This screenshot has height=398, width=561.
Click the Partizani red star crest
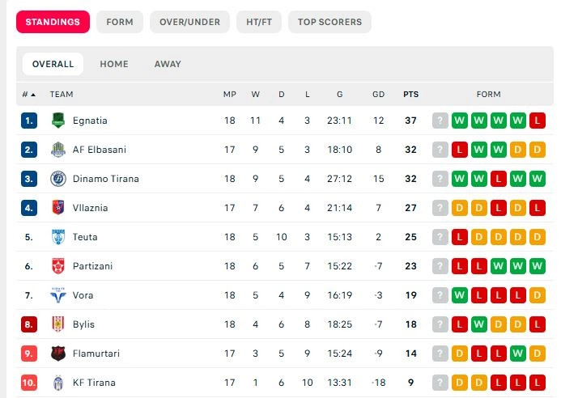click(x=57, y=266)
